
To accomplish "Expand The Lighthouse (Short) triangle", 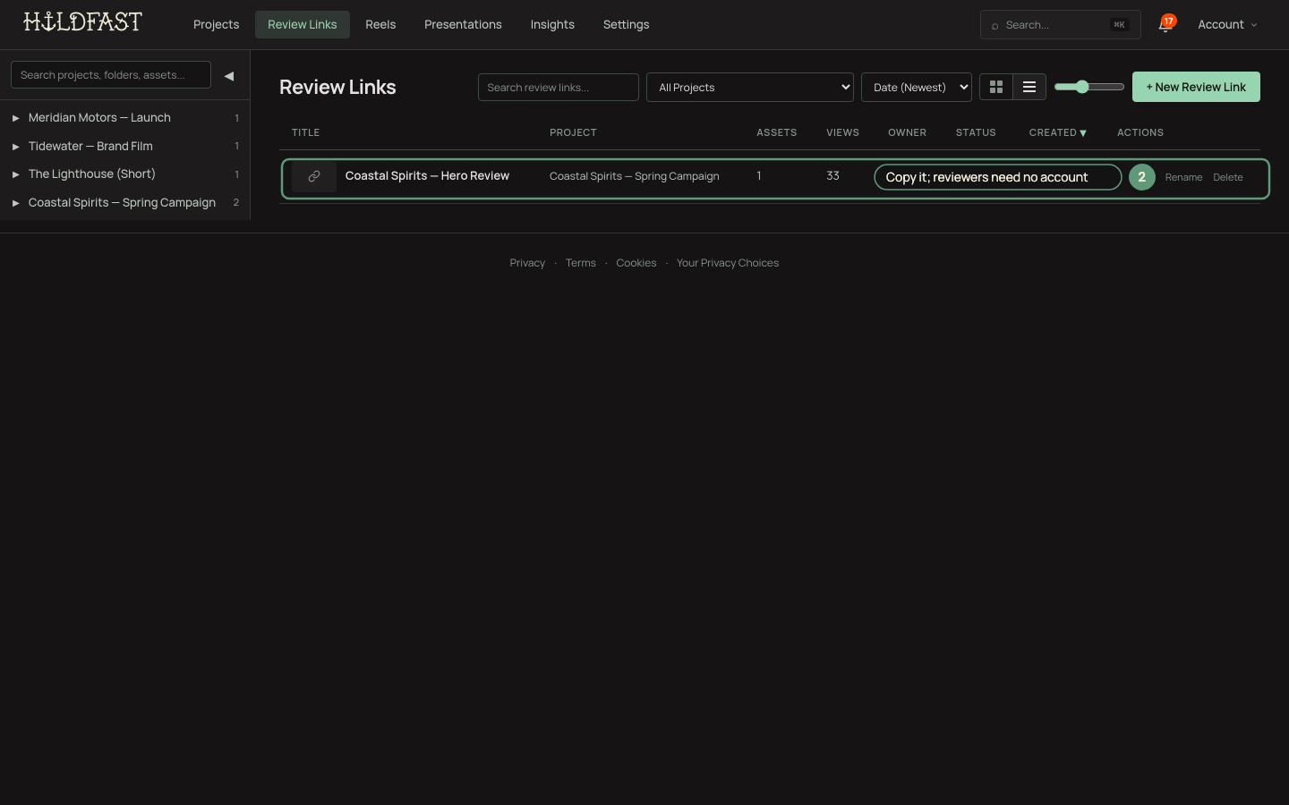I will [x=15, y=174].
